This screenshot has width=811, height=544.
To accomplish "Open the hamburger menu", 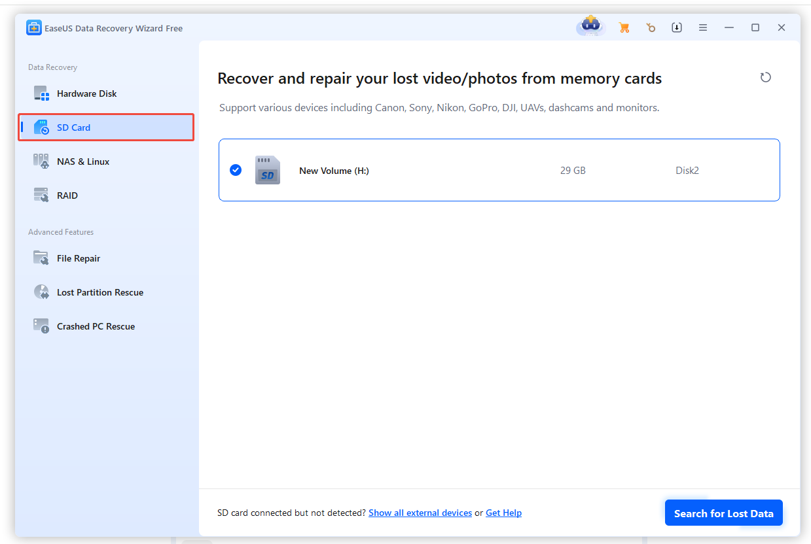I will tap(703, 27).
